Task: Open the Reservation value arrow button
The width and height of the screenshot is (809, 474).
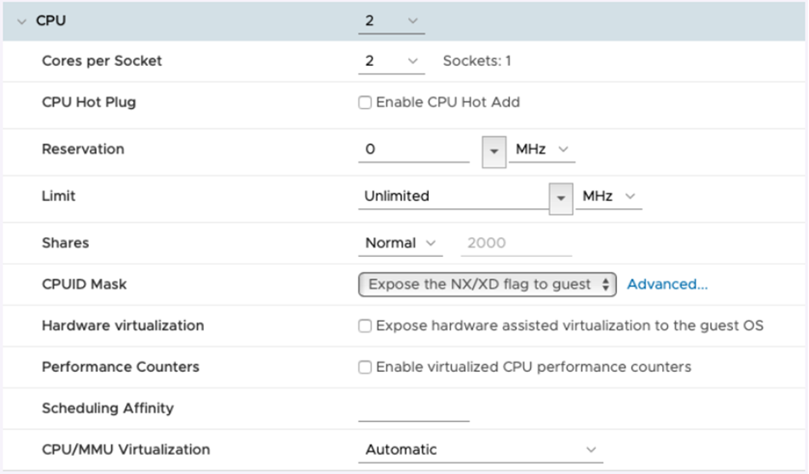Action: (494, 151)
